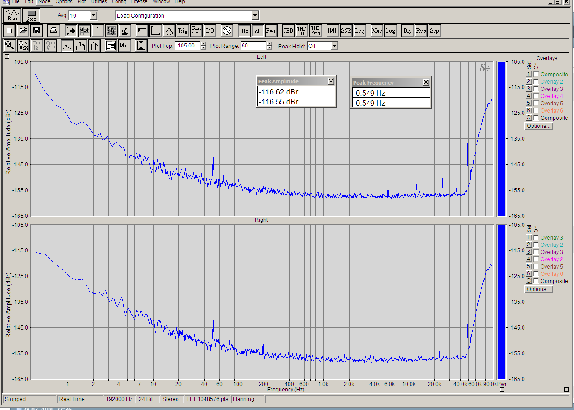Open the Load Configuration dropdown
This screenshot has height=410, width=574.
tap(255, 16)
